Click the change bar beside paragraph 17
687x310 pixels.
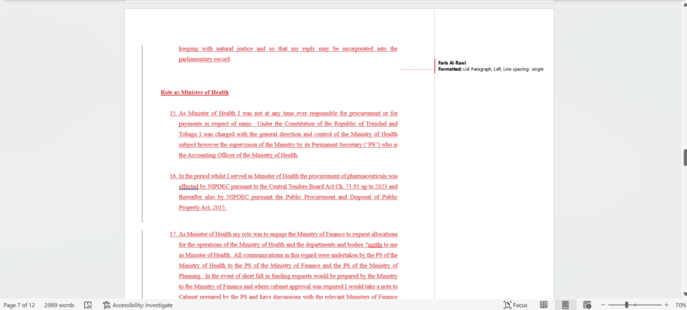(x=142, y=265)
